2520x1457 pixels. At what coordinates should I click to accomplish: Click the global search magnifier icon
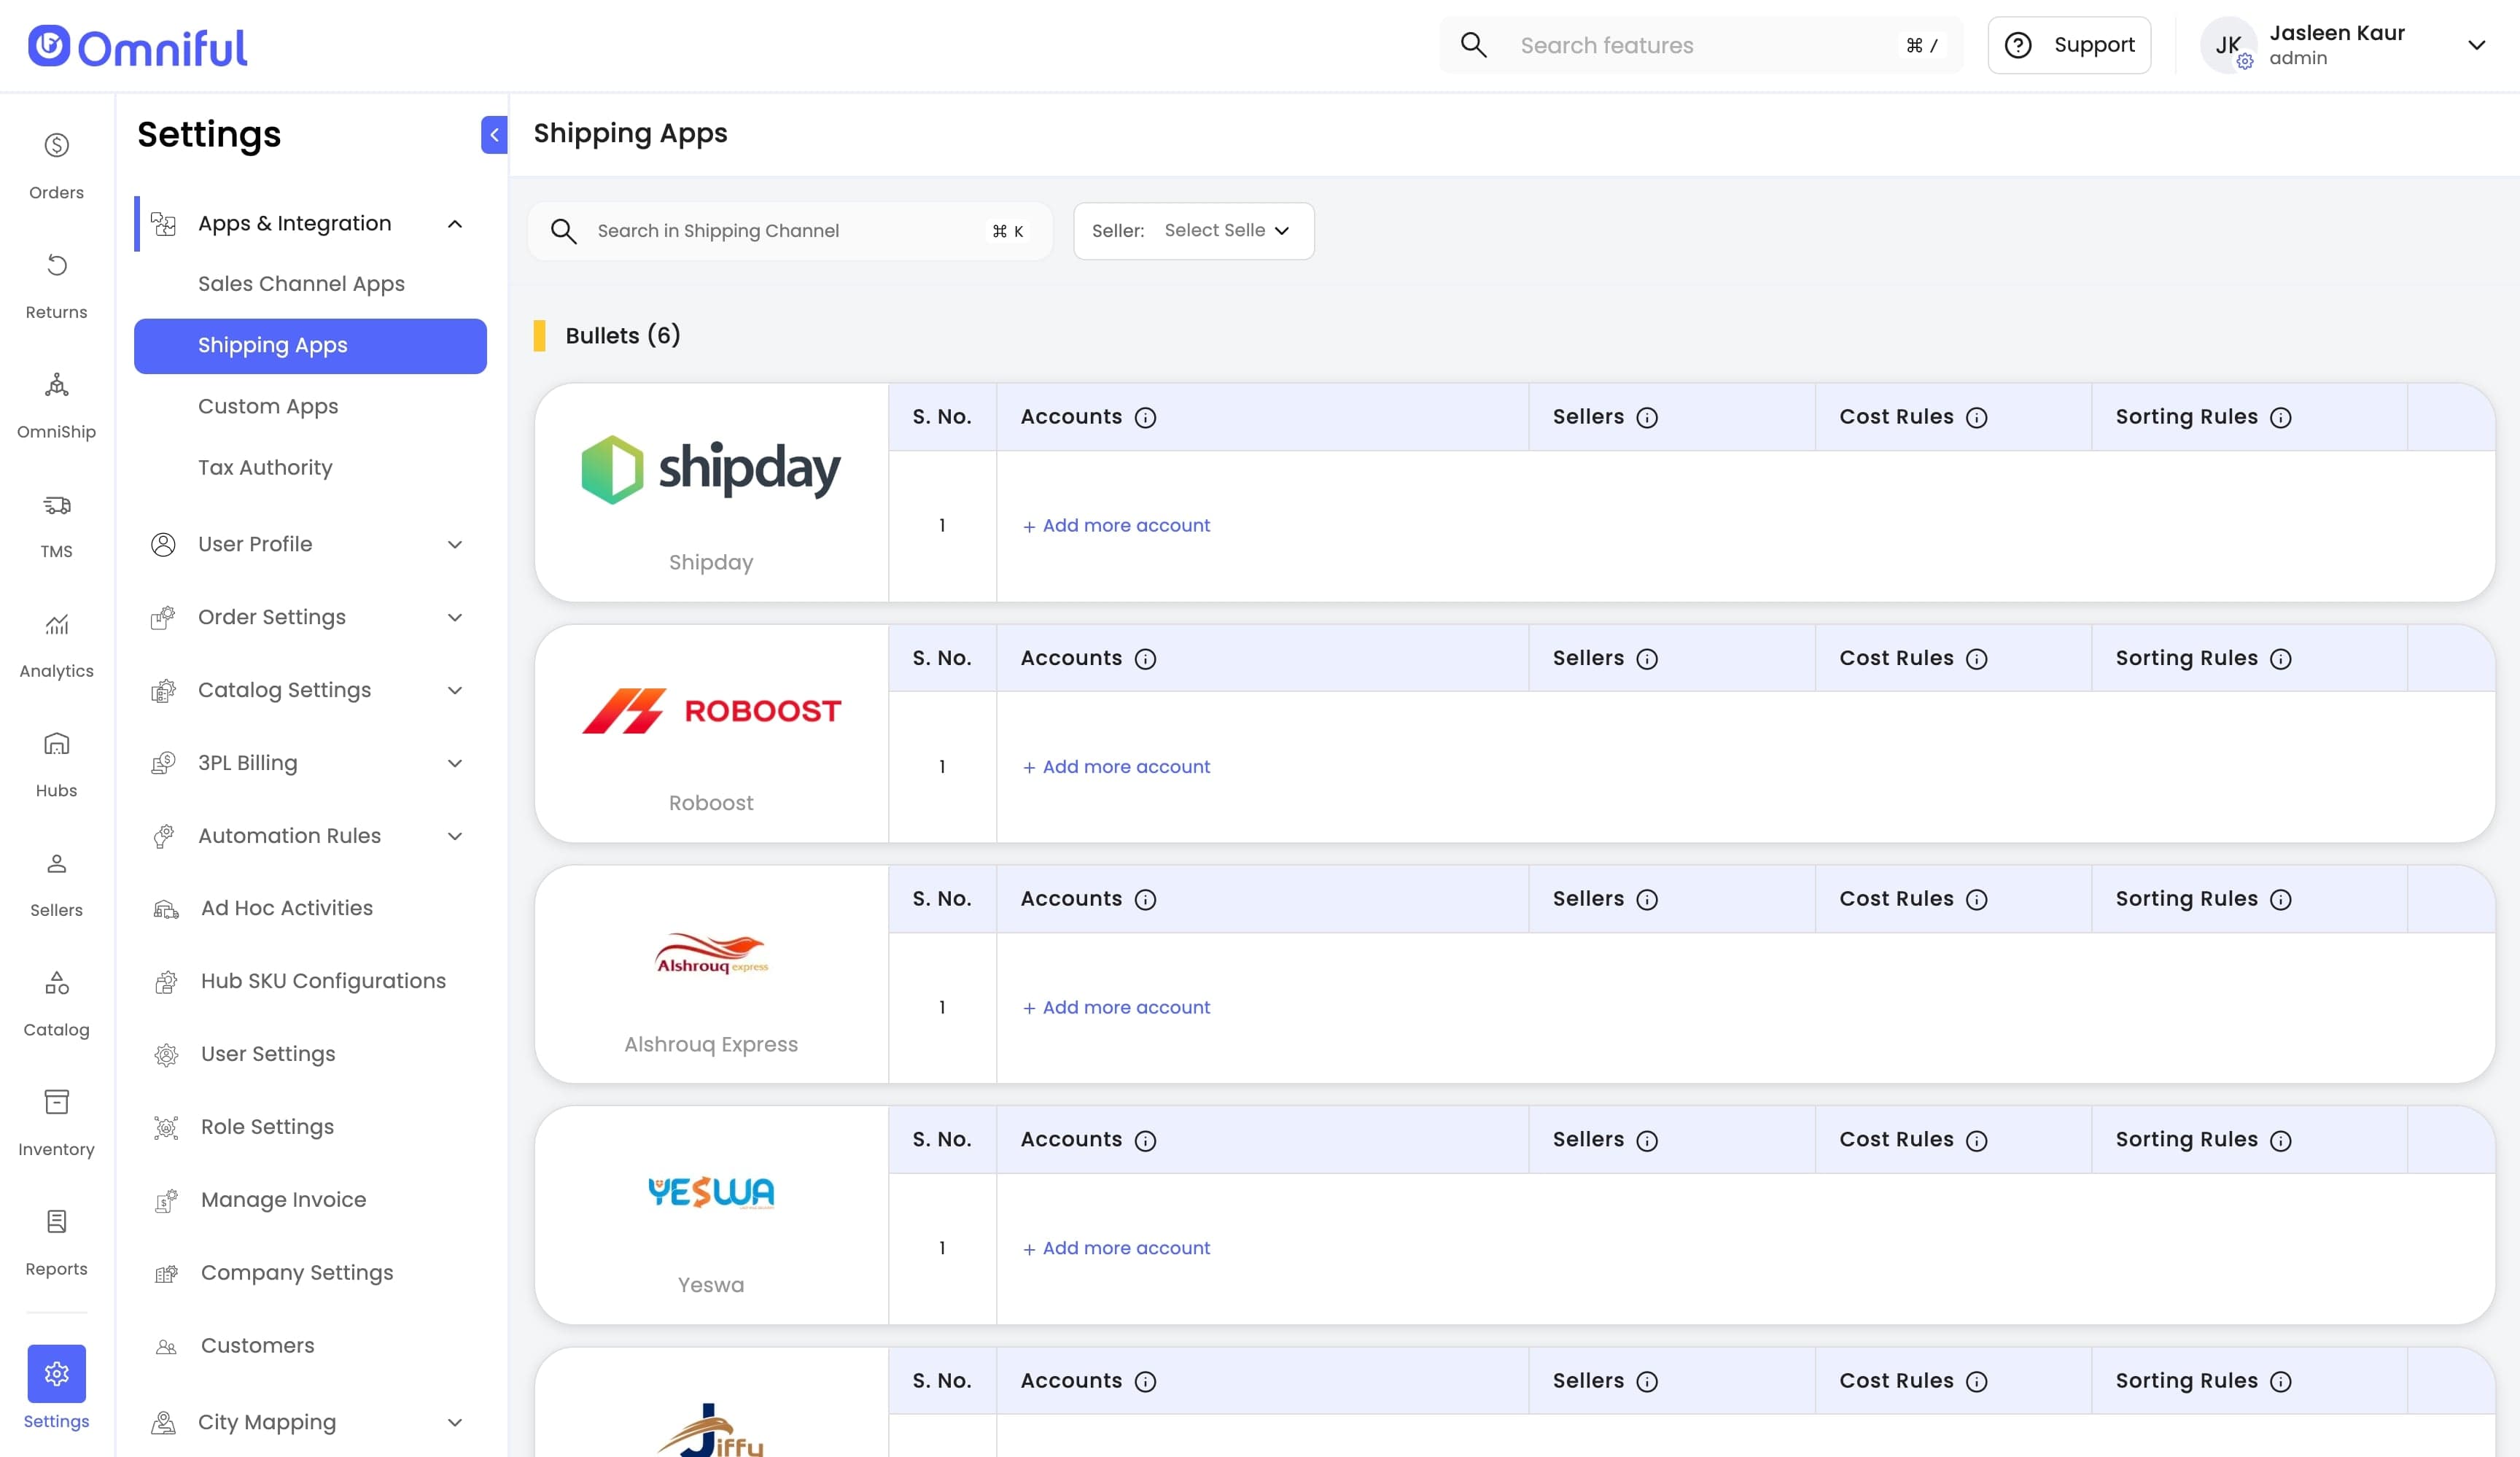(x=1473, y=45)
